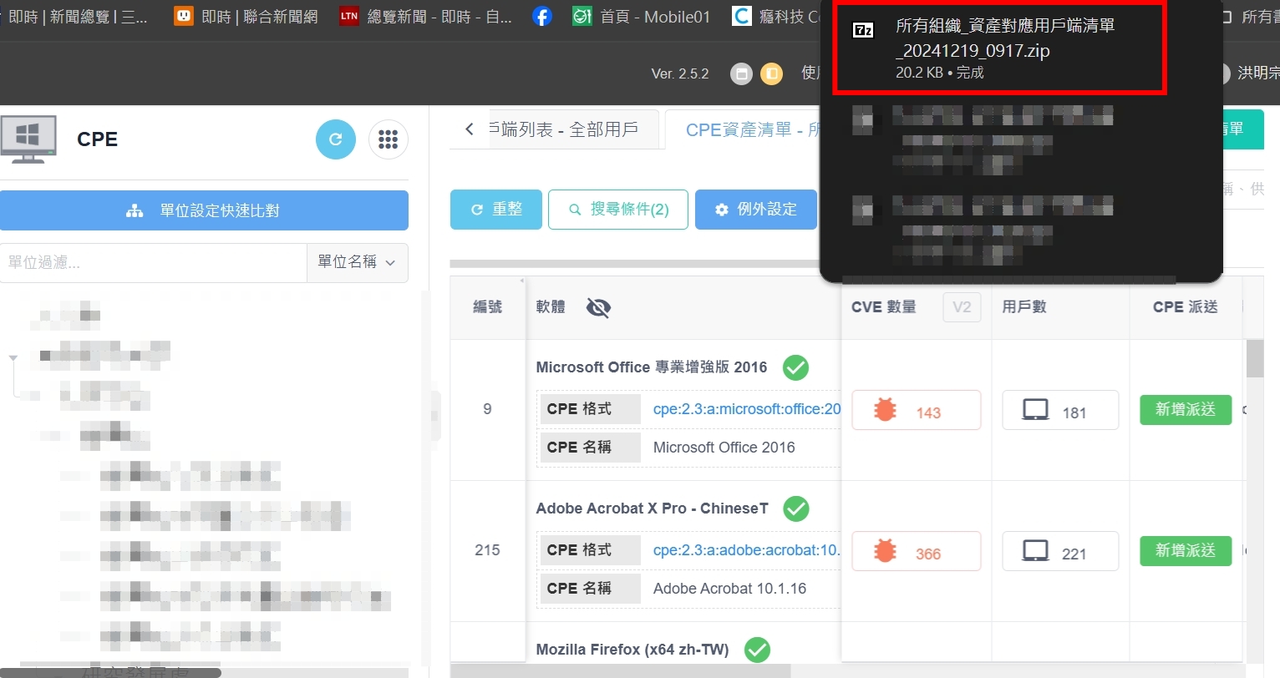Toggle the V2 button in CVE 數量 header

pyautogui.click(x=962, y=307)
